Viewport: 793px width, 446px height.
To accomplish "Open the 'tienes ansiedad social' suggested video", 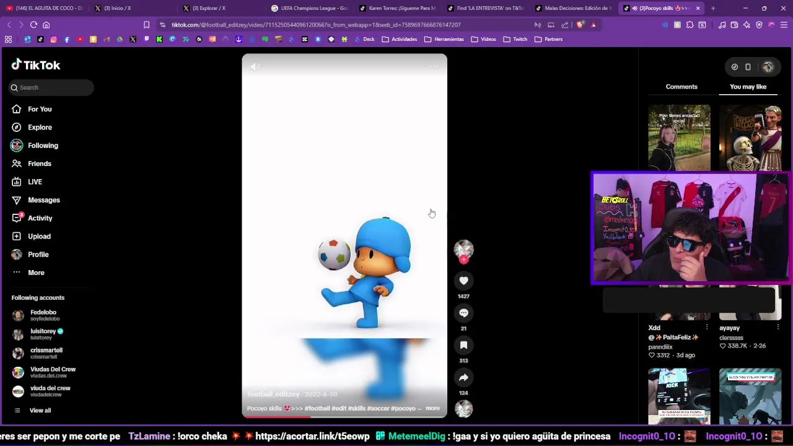I will [x=679, y=138].
